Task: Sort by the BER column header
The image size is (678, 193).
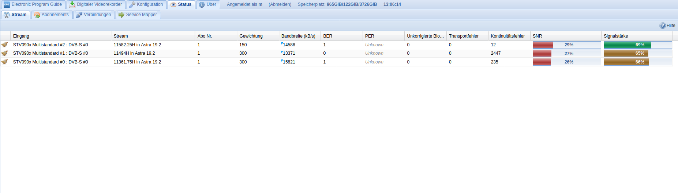Action: 342,36
